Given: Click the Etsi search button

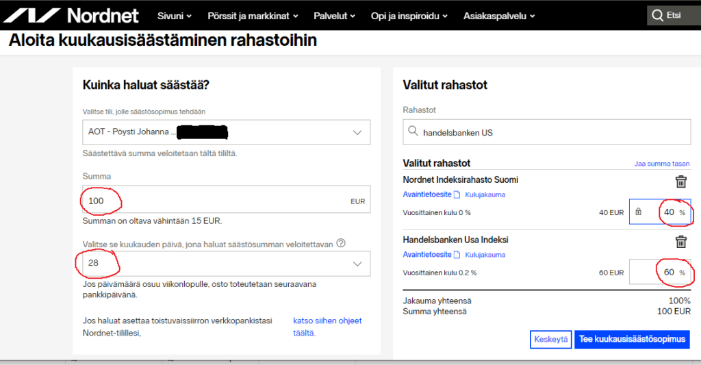Looking at the screenshot, I should 674,16.
